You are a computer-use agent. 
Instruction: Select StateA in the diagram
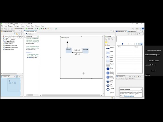coord(69,50)
